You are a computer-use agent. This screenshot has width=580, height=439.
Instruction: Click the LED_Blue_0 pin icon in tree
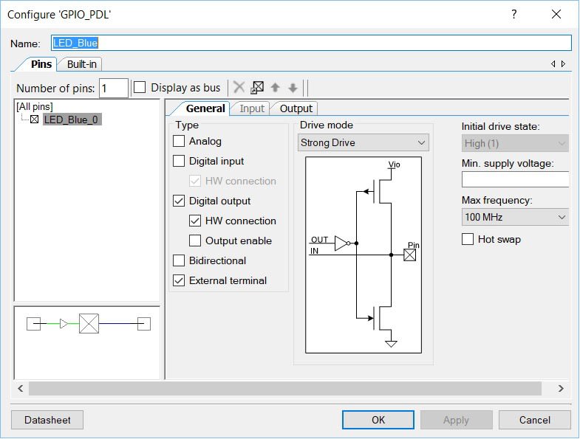35,120
